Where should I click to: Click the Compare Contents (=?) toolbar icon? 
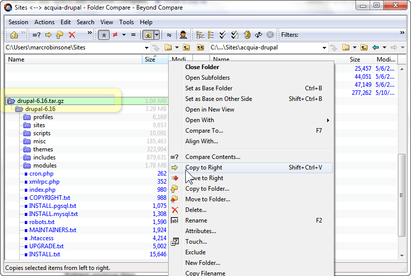[36, 35]
